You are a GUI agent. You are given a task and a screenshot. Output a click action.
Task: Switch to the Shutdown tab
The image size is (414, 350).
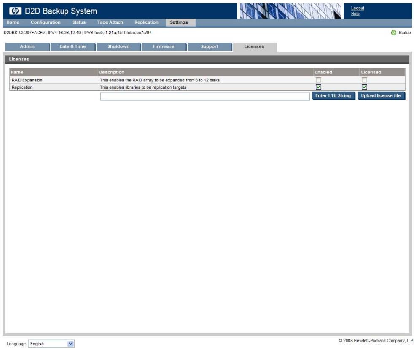tap(118, 46)
